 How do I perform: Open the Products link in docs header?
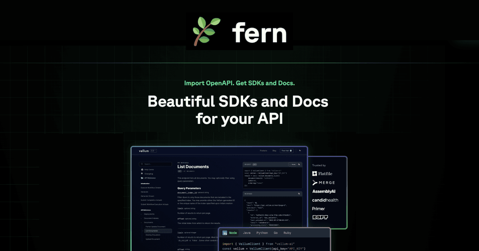(263, 151)
